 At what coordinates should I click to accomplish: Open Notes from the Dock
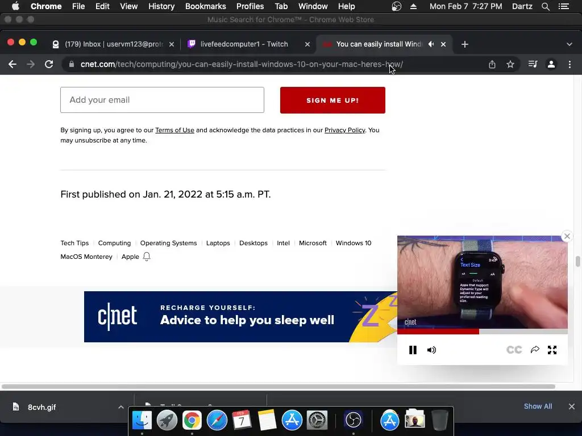(x=267, y=421)
